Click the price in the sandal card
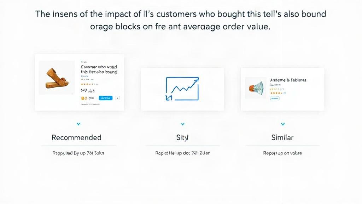The width and height of the screenshot is (362, 204). tap(88, 91)
